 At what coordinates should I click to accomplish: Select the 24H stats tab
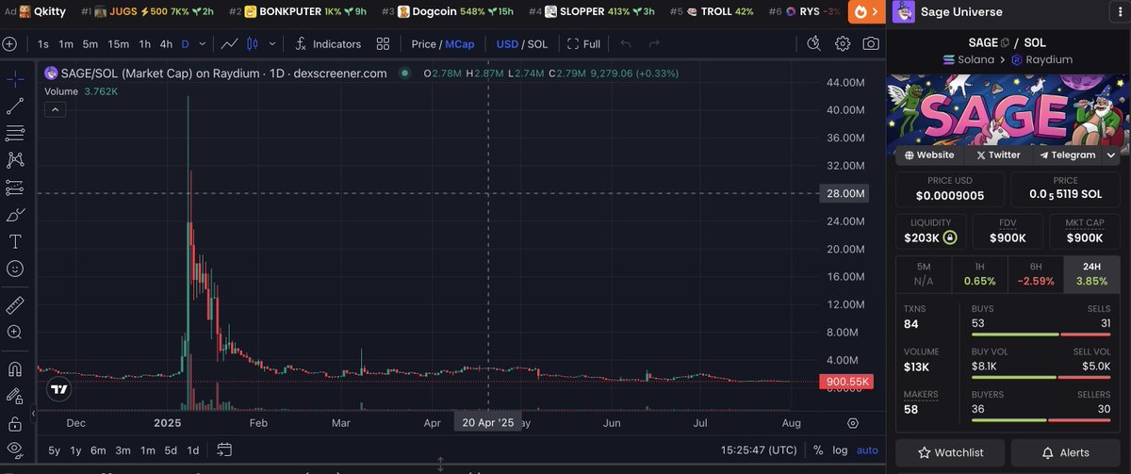tap(1092, 274)
